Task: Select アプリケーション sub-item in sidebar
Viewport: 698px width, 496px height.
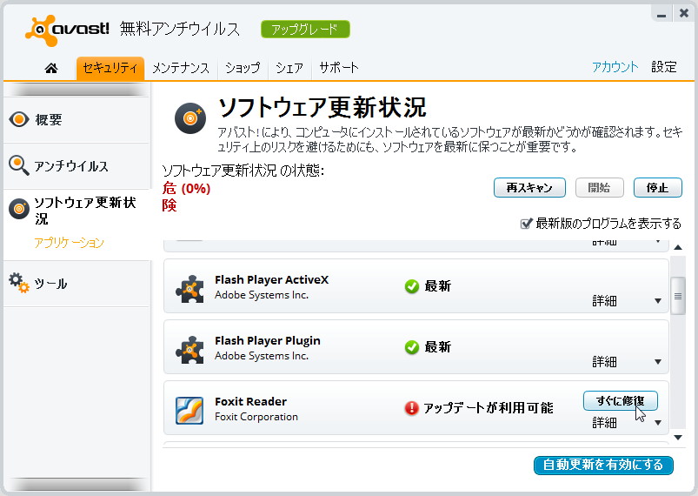Action: pos(69,243)
